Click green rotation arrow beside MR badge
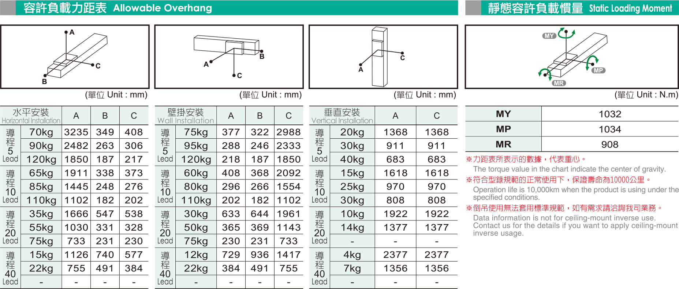Viewport: 679px width, 289px height. click(544, 73)
